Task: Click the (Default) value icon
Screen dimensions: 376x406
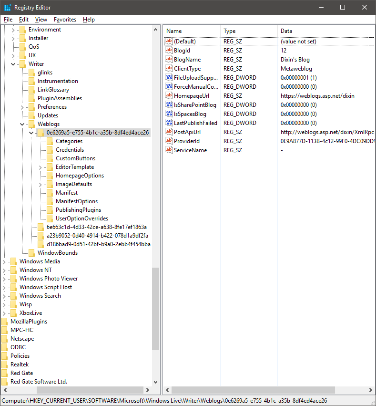Action: tap(169, 41)
